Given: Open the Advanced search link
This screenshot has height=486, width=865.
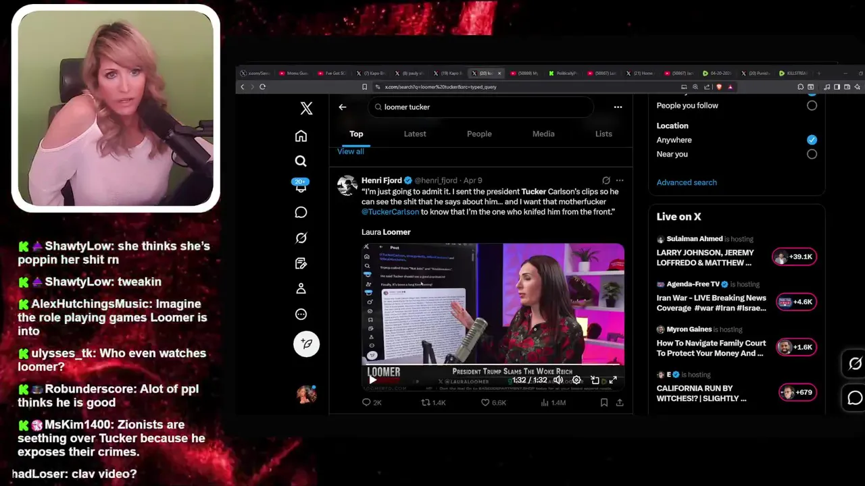Looking at the screenshot, I should (687, 182).
